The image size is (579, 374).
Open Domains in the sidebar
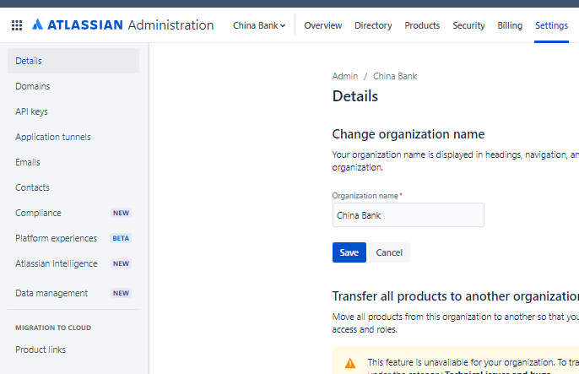pos(73,86)
